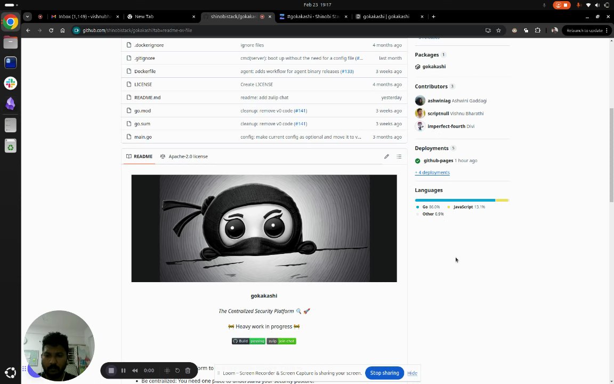614x384 pixels.
Task: Open the Files app in the dock
Action: [x=11, y=42]
